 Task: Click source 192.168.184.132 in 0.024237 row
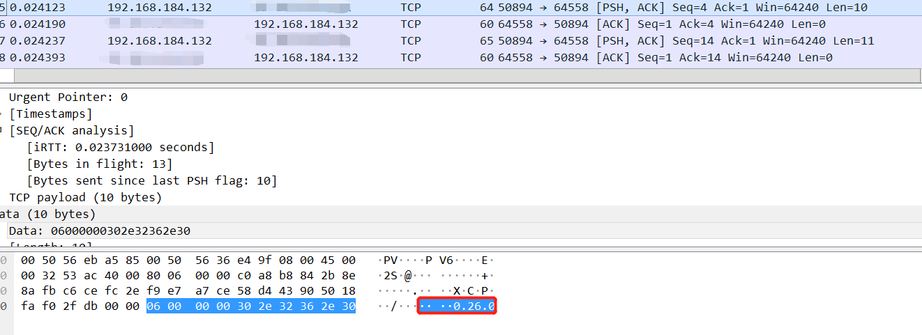coord(160,40)
